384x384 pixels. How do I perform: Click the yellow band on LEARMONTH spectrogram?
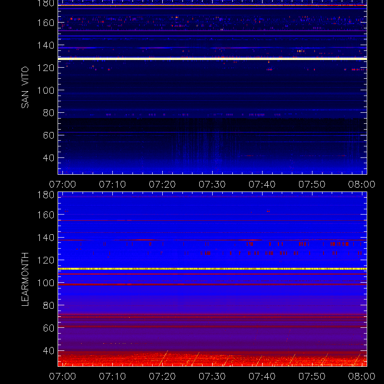(212, 269)
